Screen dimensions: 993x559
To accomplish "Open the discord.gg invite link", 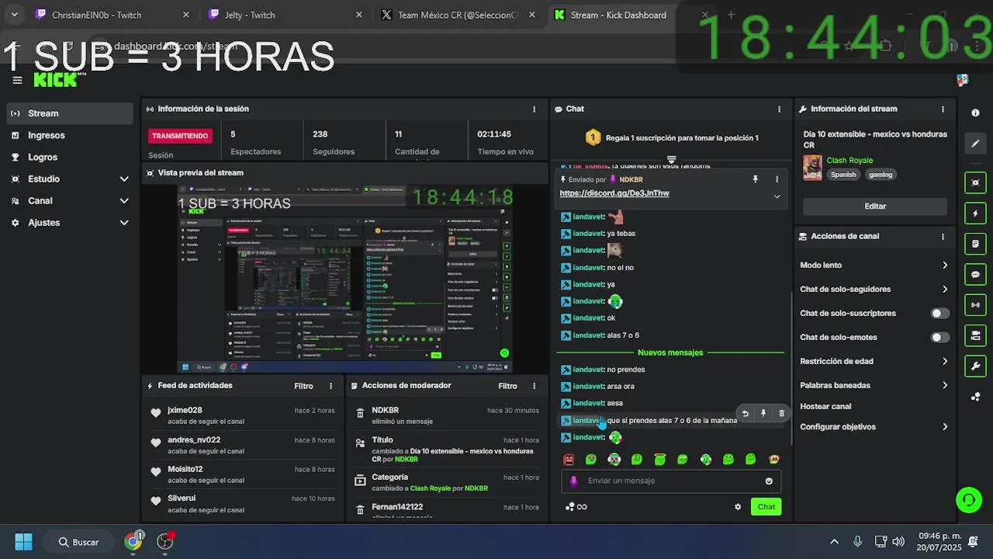I will pos(614,193).
